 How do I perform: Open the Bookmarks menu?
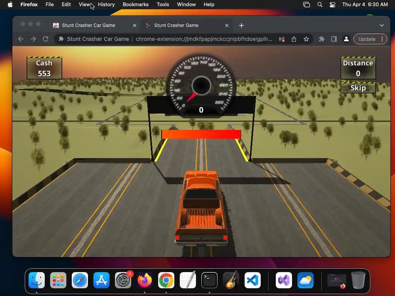click(x=135, y=5)
